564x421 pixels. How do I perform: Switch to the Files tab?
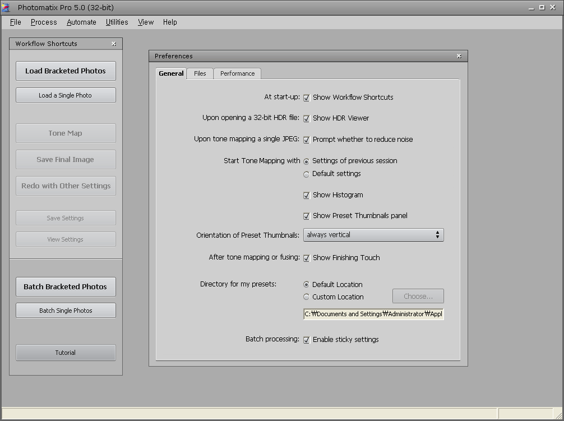pyautogui.click(x=200, y=73)
